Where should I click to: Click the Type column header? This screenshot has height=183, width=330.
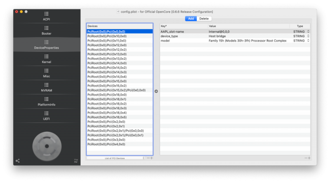pyautogui.click(x=300, y=26)
